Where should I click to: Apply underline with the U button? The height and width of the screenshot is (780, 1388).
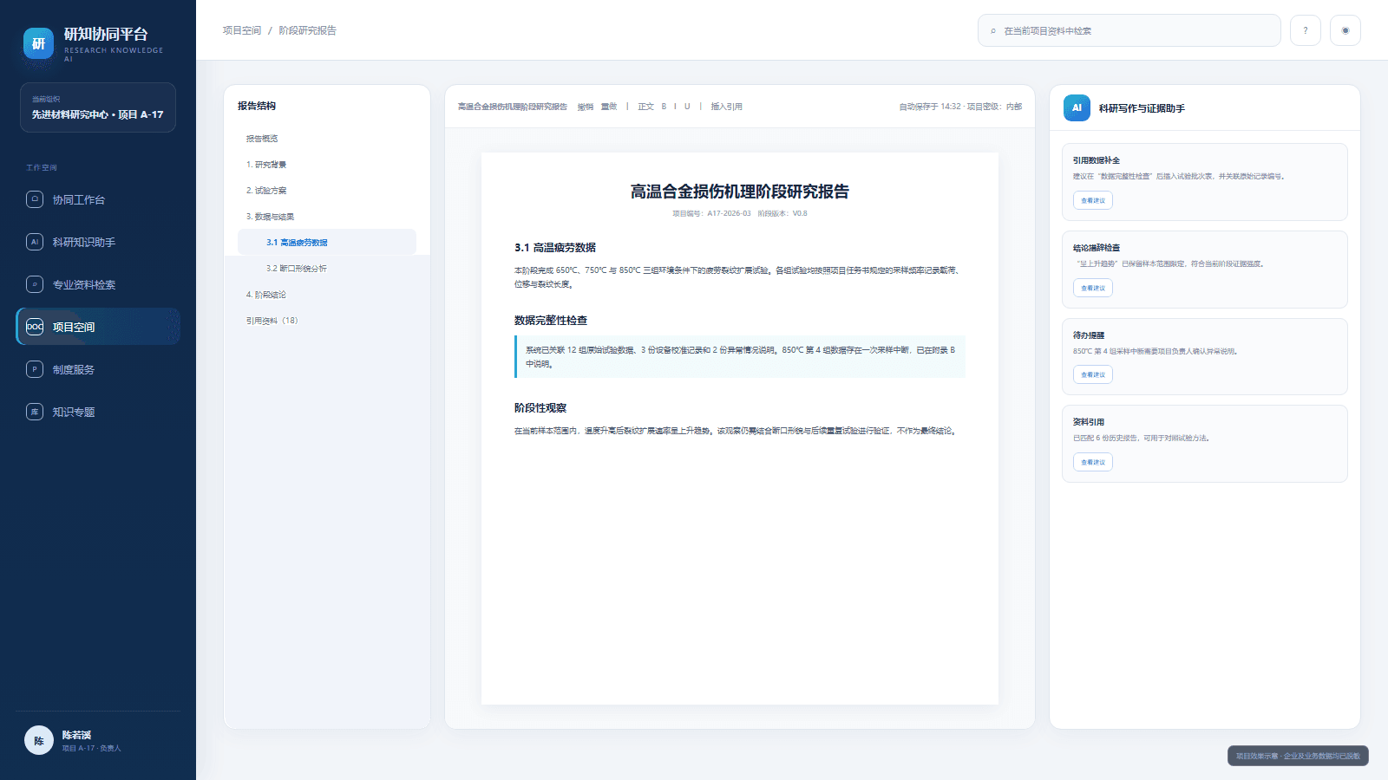pos(687,107)
